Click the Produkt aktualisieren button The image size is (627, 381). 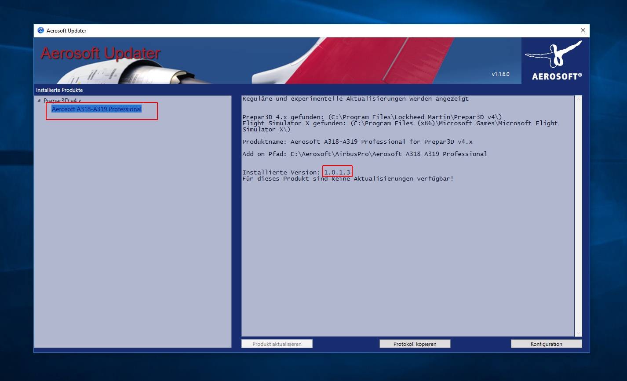click(x=277, y=344)
